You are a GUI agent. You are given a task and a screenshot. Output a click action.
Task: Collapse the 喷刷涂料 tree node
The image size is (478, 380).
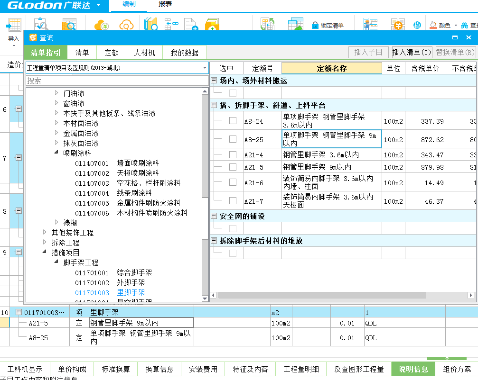[x=56, y=152]
